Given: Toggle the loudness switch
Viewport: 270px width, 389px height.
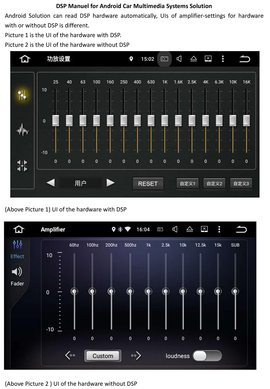Looking at the screenshot, I should click(x=207, y=356).
